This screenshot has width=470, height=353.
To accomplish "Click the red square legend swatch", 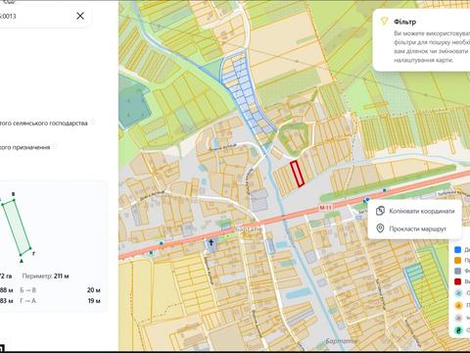I will click(458, 281).
